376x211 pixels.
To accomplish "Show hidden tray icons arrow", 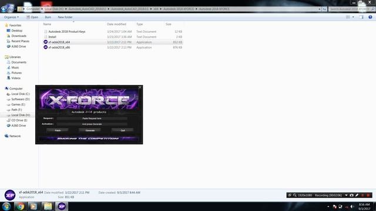I will click(328, 206).
